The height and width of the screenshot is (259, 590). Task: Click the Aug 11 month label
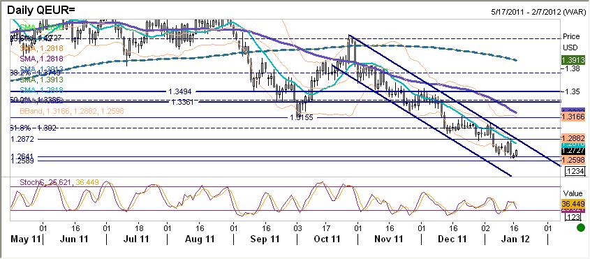(x=200, y=239)
